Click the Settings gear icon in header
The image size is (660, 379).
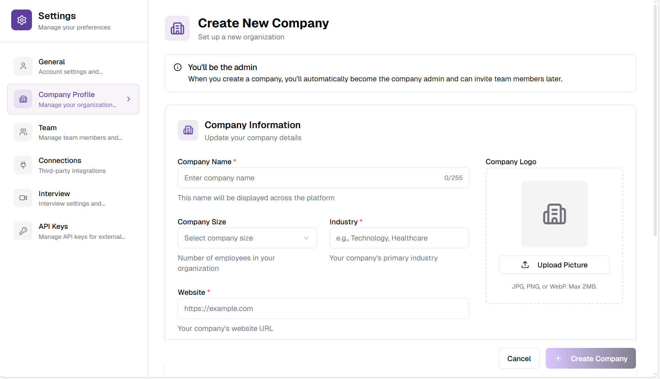click(x=22, y=20)
